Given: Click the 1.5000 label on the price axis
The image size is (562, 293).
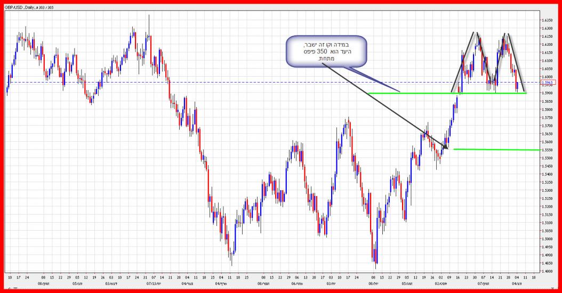Looking at the screenshot, I should pos(547,239).
